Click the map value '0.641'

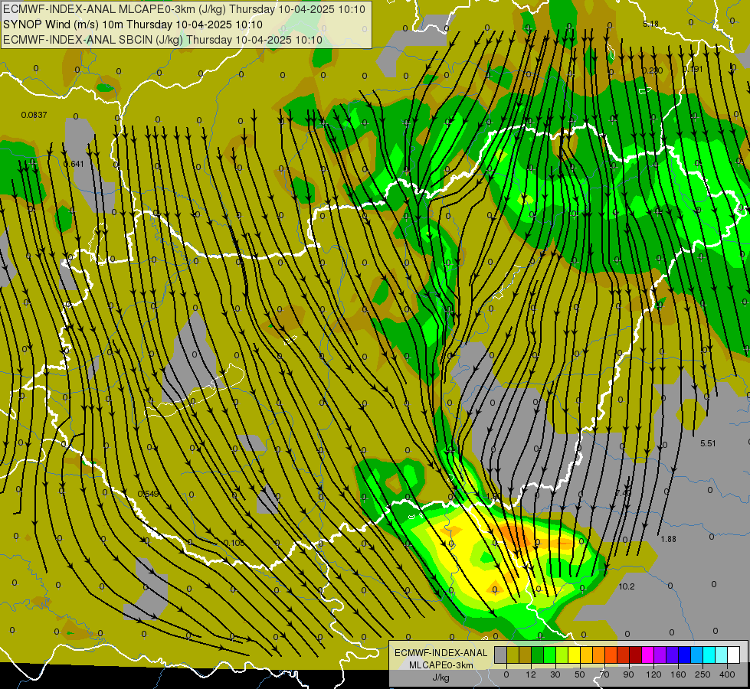[74, 164]
